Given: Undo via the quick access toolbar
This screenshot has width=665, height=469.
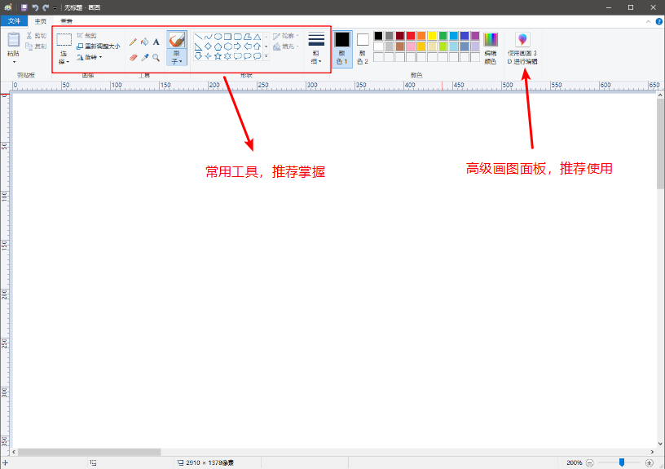Looking at the screenshot, I should [35, 7].
